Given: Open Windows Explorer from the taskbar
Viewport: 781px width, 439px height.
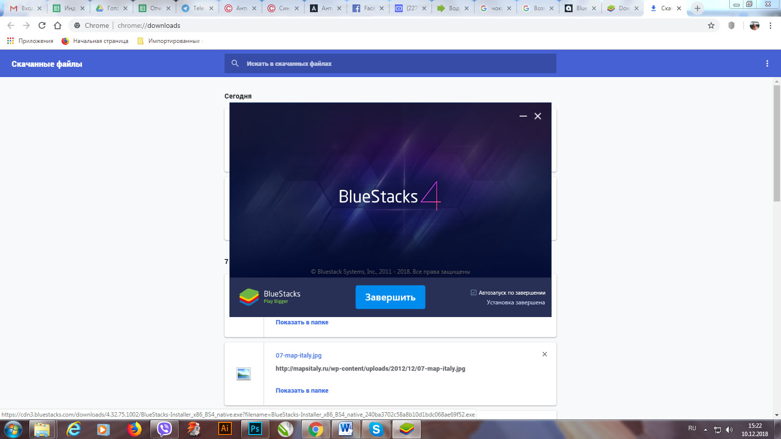Looking at the screenshot, I should point(42,429).
